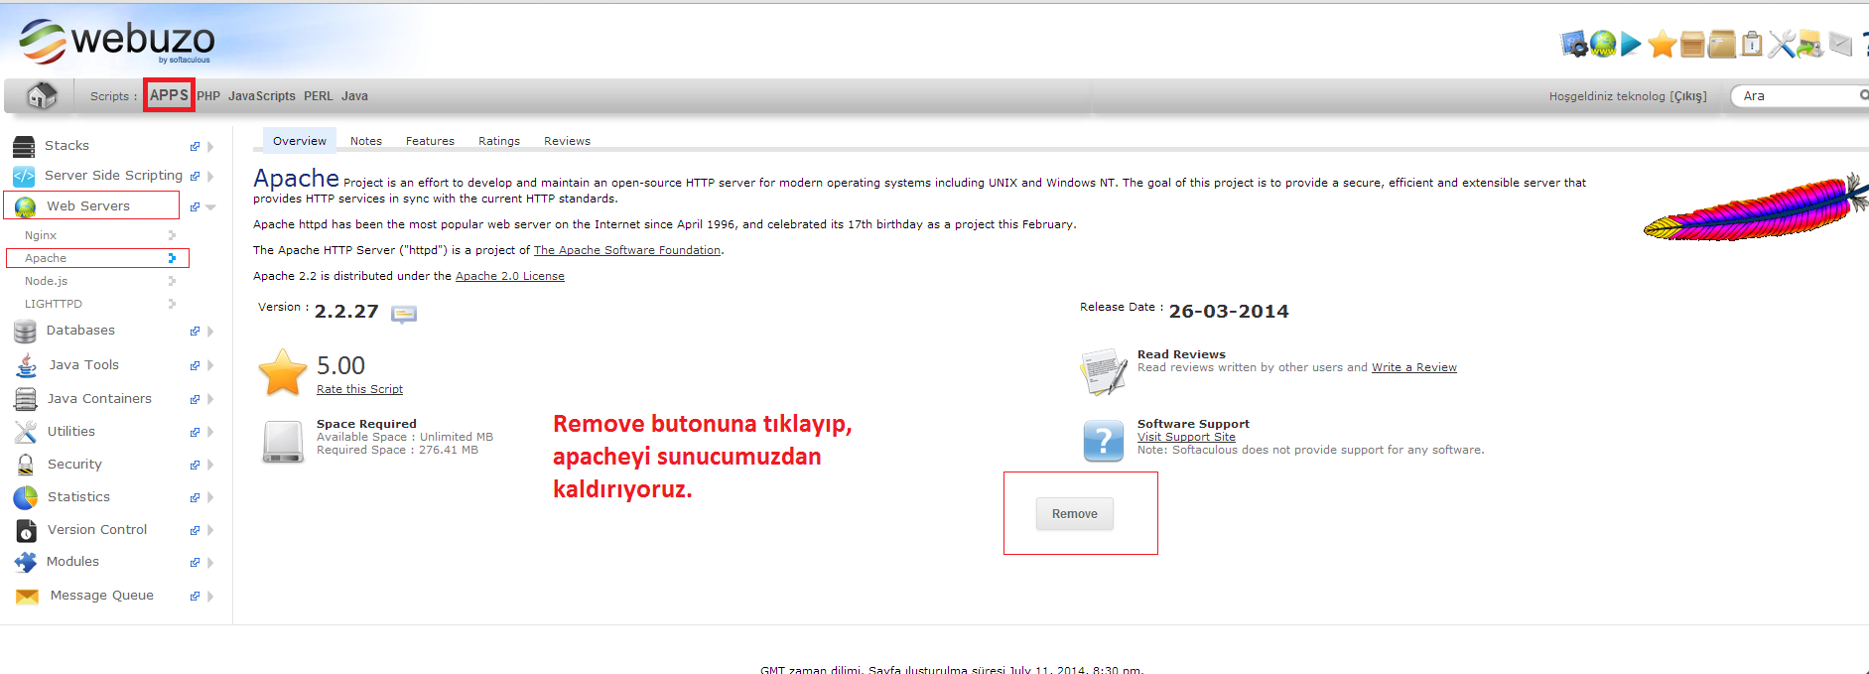Open Databases external-link icon
1869x674 pixels.
coord(195,332)
